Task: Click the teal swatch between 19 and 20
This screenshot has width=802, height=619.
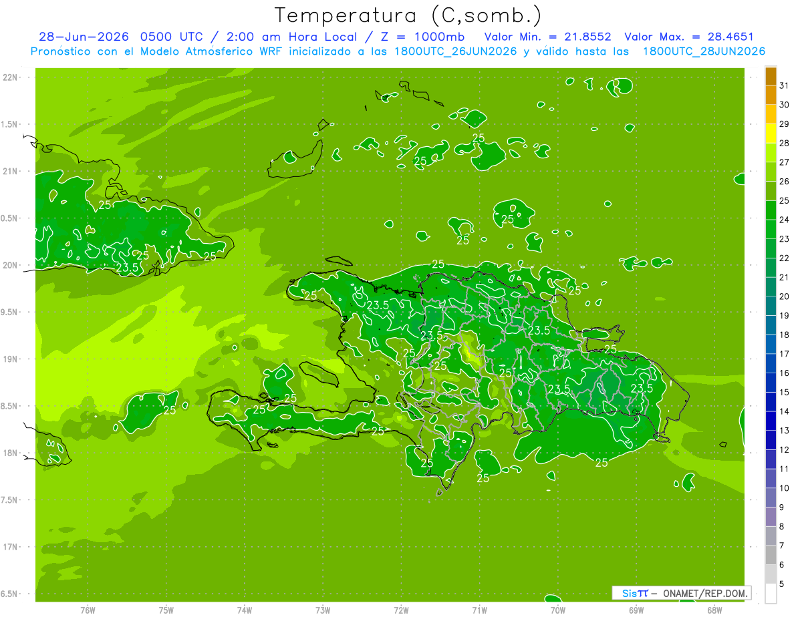Action: point(771,306)
